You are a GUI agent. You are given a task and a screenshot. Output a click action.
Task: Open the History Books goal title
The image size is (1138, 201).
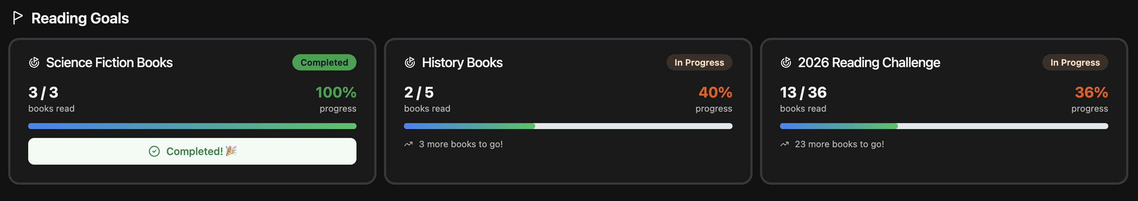[462, 63]
